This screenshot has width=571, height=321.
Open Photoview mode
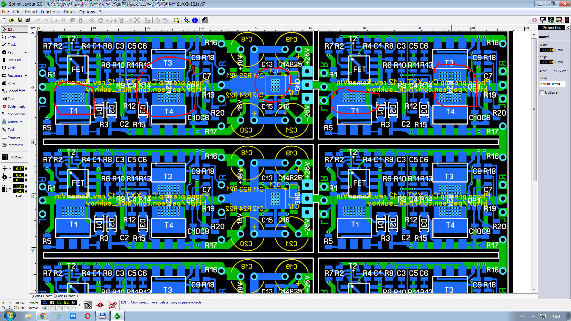[x=15, y=145]
